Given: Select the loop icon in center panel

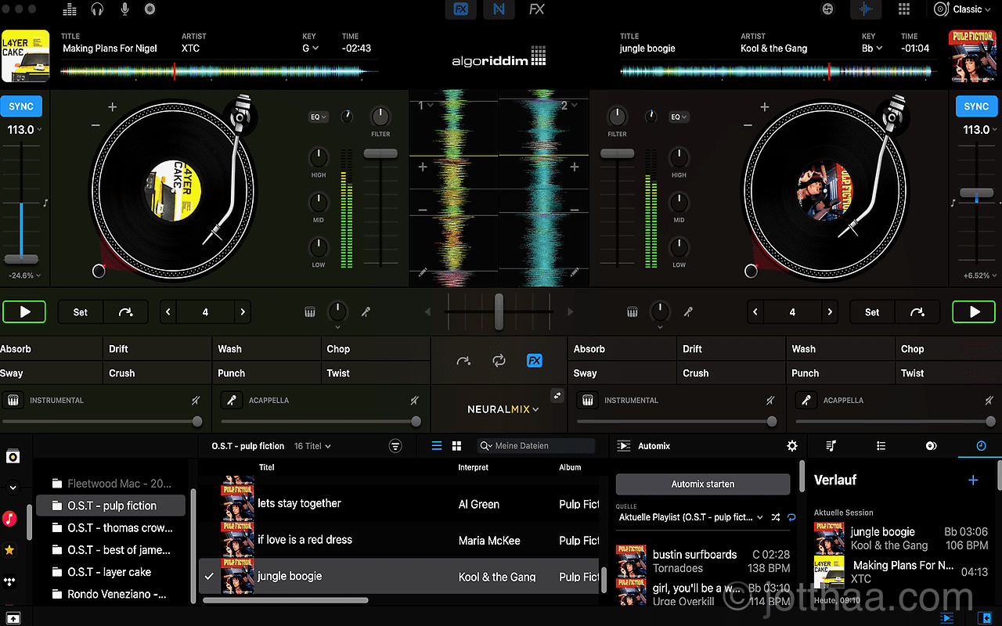Looking at the screenshot, I should (x=499, y=361).
